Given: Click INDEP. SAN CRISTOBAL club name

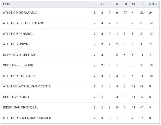Looking at the screenshot, I should 21,107.
